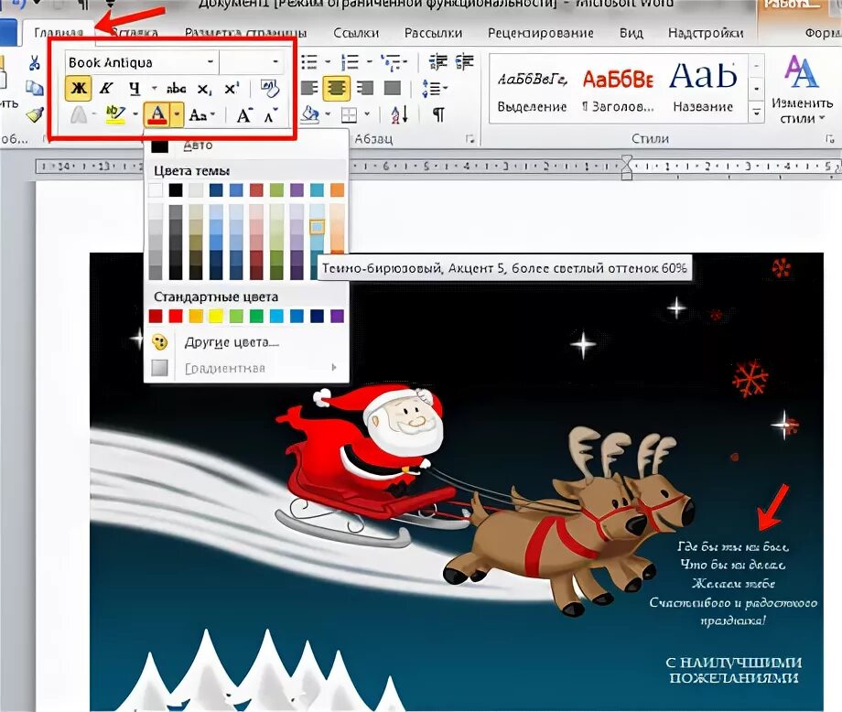Toggle strikethrough (abc) formatting

(x=176, y=88)
